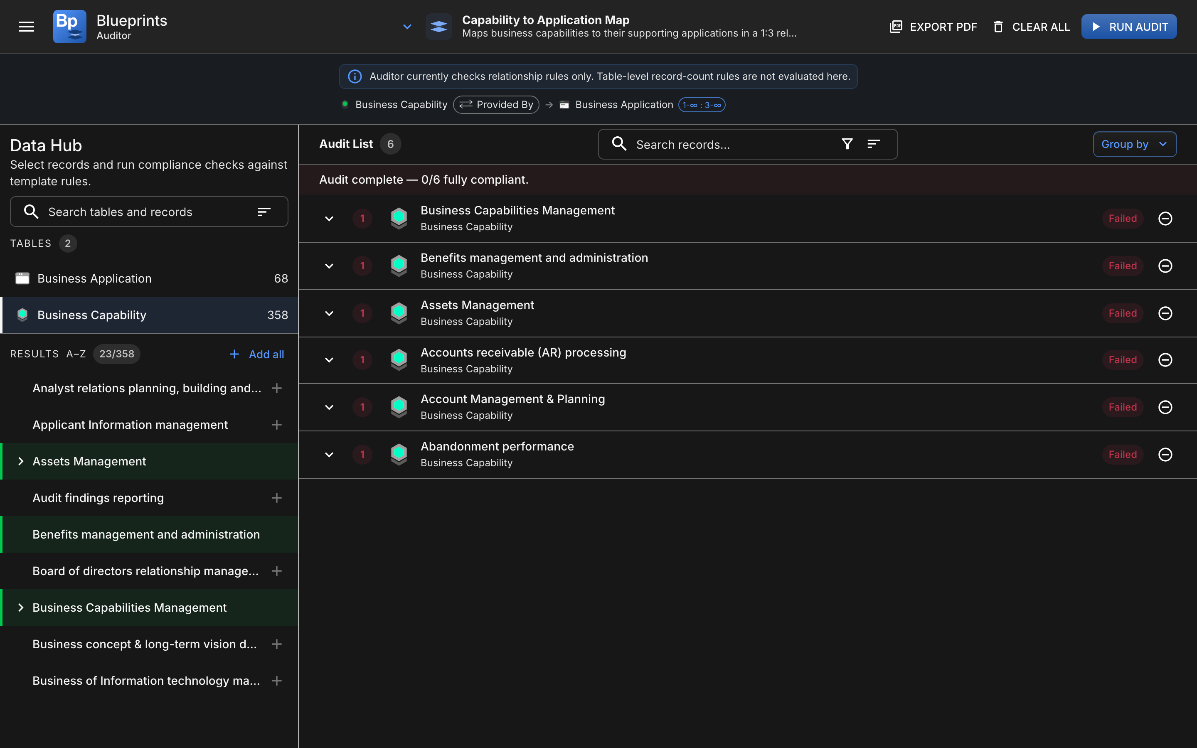Click the Capability to Application Map template icon
The height and width of the screenshot is (748, 1197).
click(x=439, y=27)
